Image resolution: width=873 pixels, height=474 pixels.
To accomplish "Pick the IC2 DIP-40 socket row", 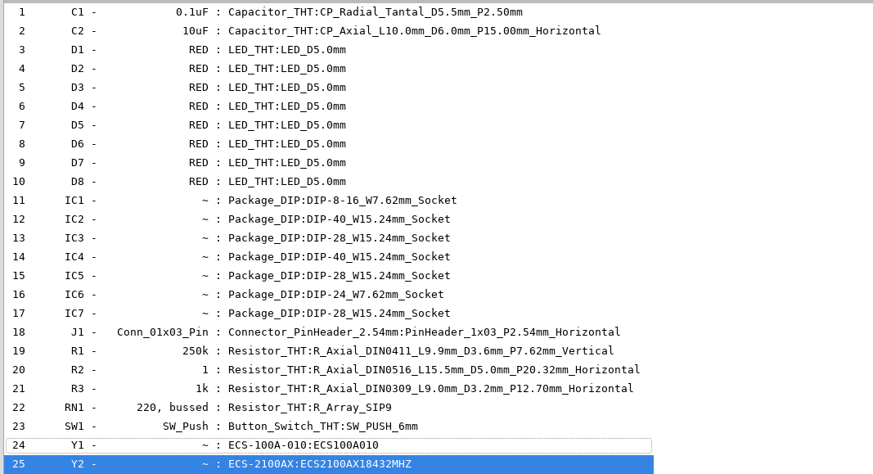I will pyautogui.click(x=328, y=219).
